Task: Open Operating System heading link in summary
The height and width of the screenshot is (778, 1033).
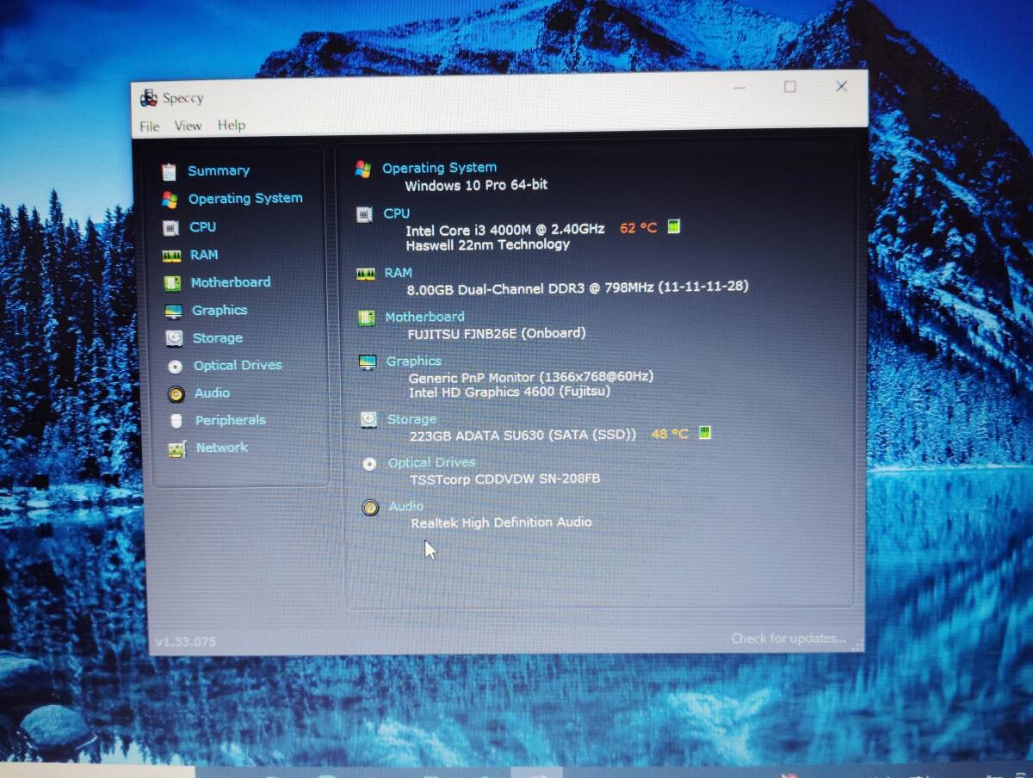Action: click(439, 168)
